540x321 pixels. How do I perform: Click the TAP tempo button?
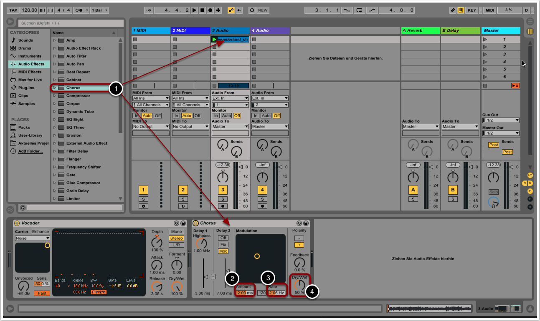pyautogui.click(x=13, y=10)
